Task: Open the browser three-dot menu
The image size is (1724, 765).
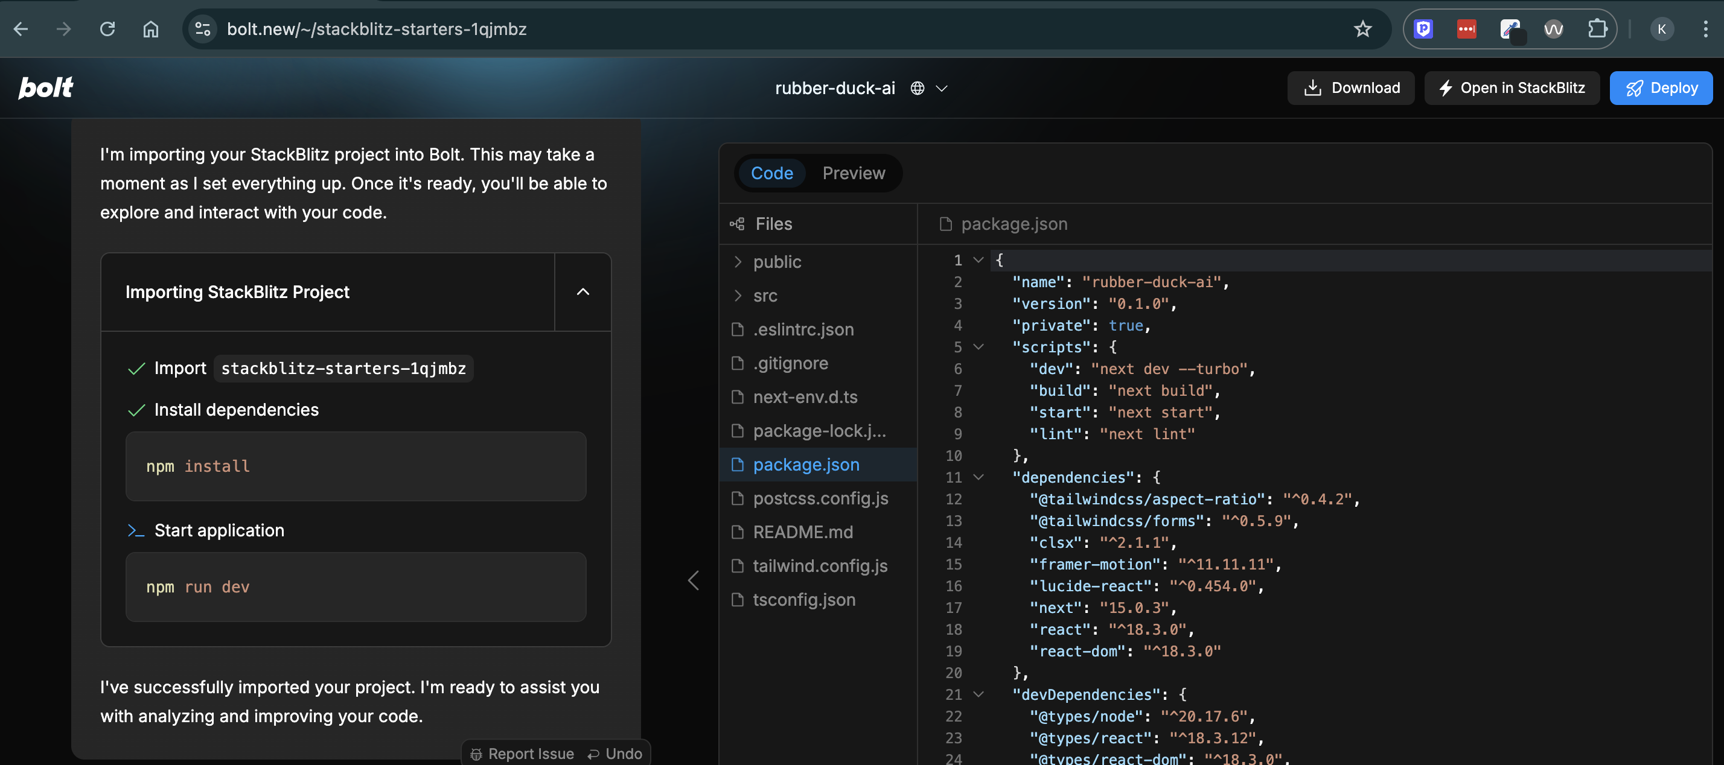Action: (1707, 29)
